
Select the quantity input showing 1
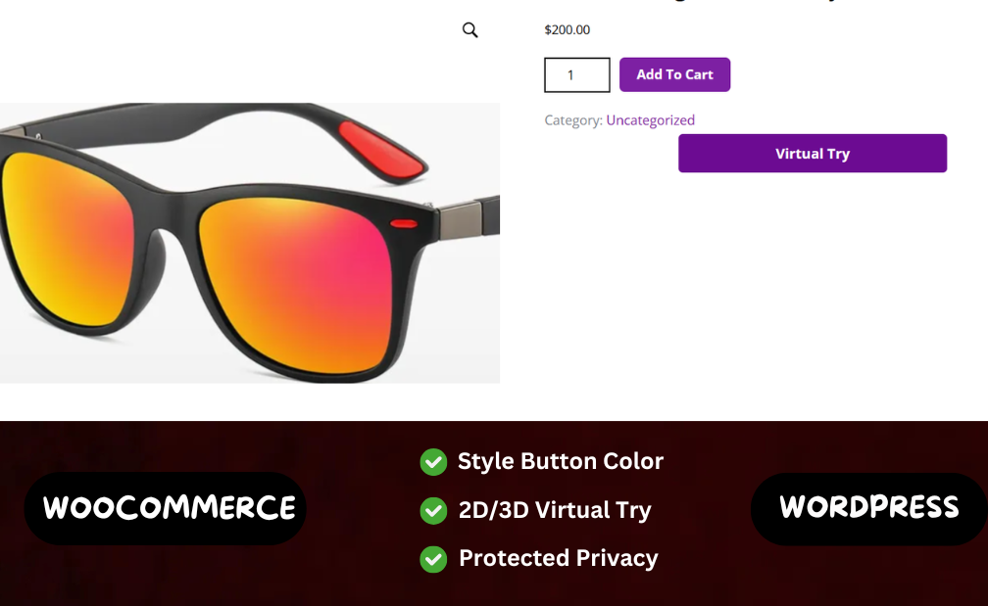click(x=576, y=74)
